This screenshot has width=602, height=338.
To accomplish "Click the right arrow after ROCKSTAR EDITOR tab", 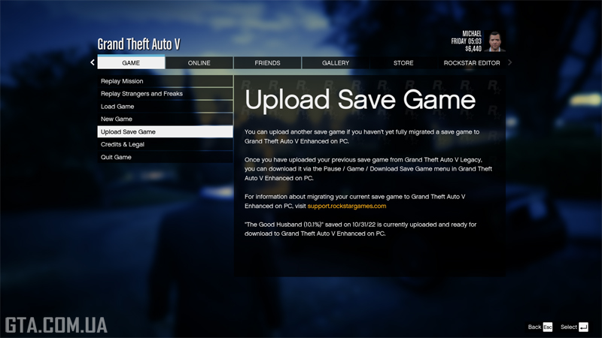I will (x=510, y=62).
